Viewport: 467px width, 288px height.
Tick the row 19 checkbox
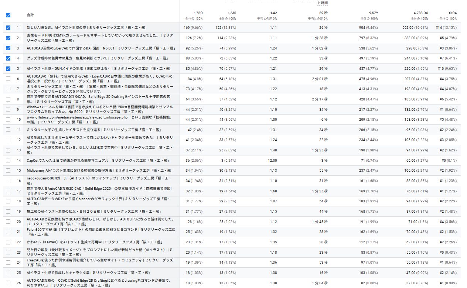click(x=8, y=212)
